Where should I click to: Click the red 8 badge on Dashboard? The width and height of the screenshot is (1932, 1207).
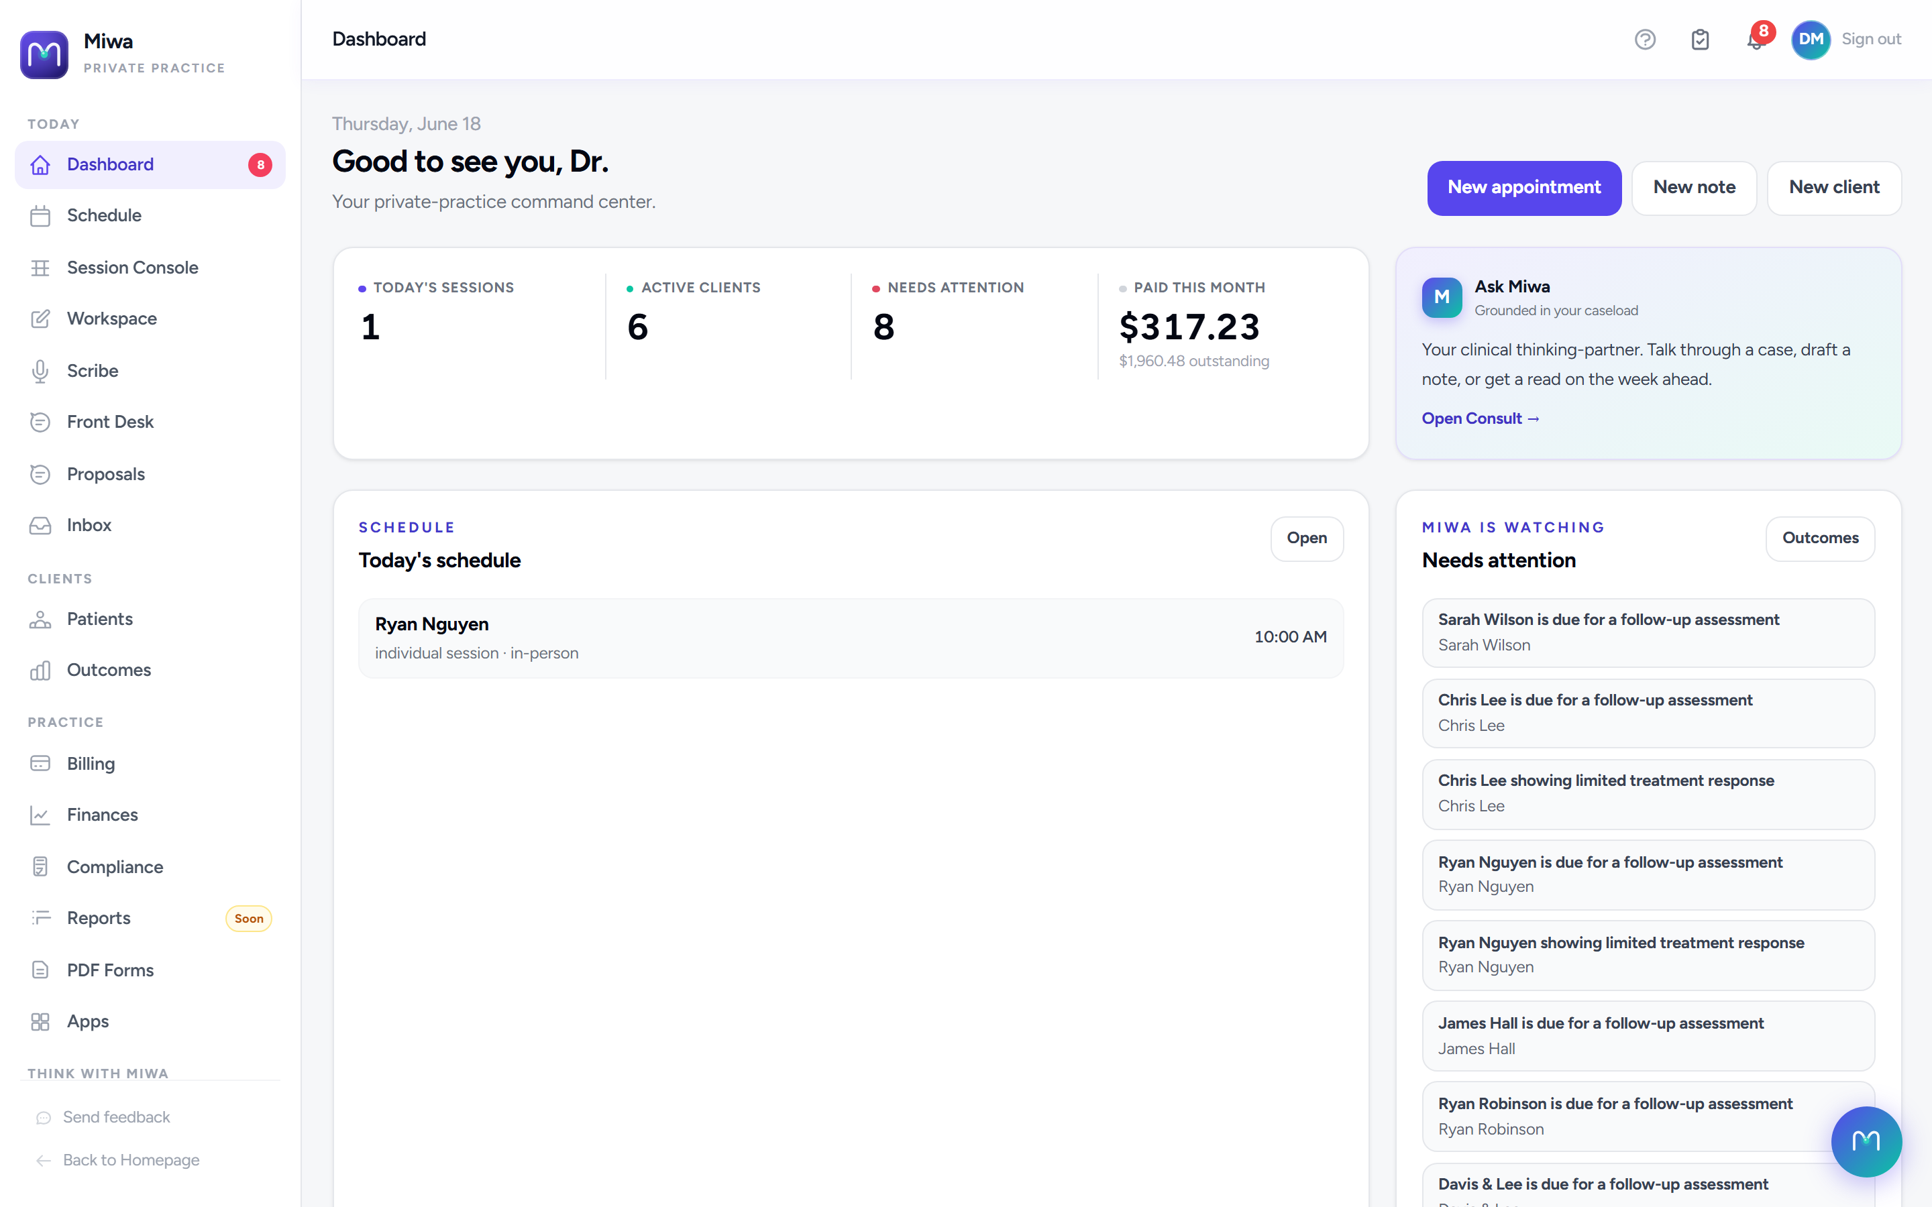point(260,165)
